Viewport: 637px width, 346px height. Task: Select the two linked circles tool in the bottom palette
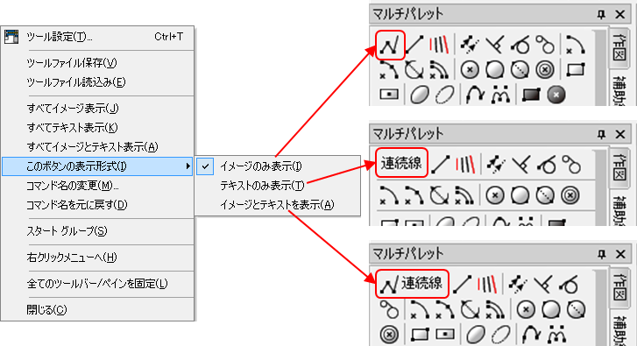pos(389,309)
